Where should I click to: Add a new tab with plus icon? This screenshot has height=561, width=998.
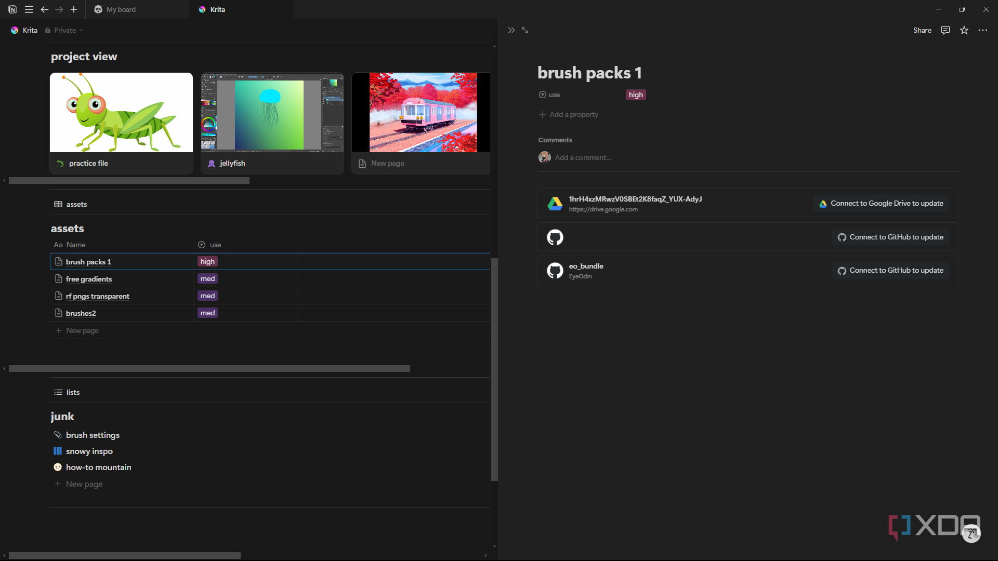pos(74,9)
